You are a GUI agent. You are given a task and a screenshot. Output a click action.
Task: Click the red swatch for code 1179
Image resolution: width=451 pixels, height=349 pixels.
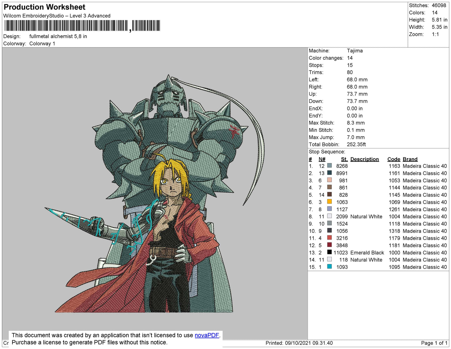click(329, 238)
